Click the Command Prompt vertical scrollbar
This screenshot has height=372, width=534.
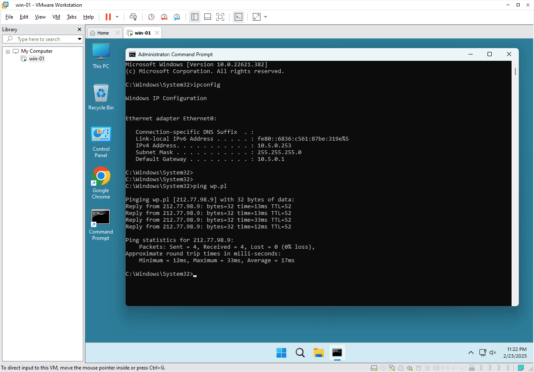pyautogui.click(x=515, y=169)
